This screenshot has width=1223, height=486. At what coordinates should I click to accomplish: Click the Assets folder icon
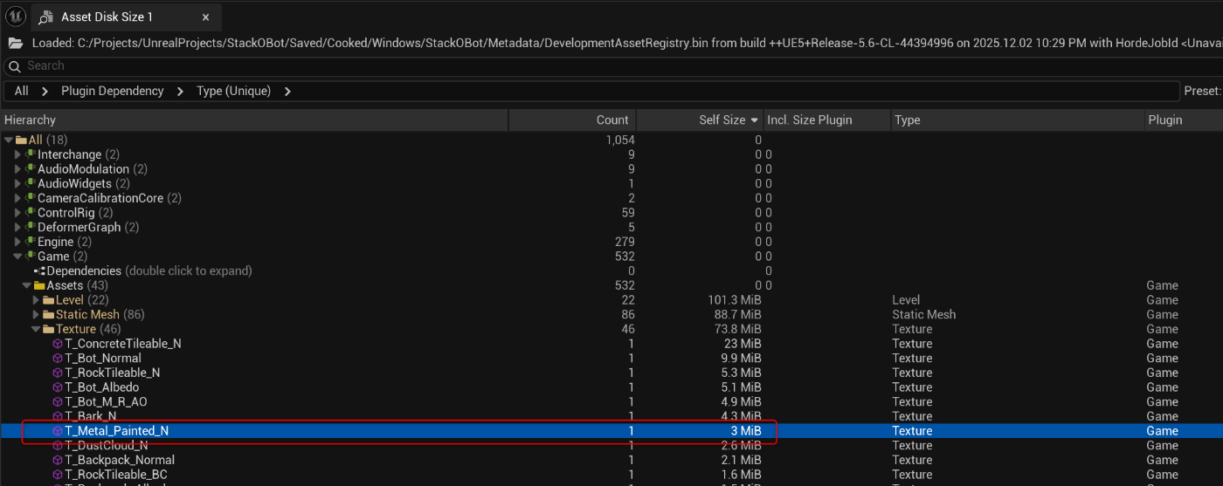[x=39, y=285]
